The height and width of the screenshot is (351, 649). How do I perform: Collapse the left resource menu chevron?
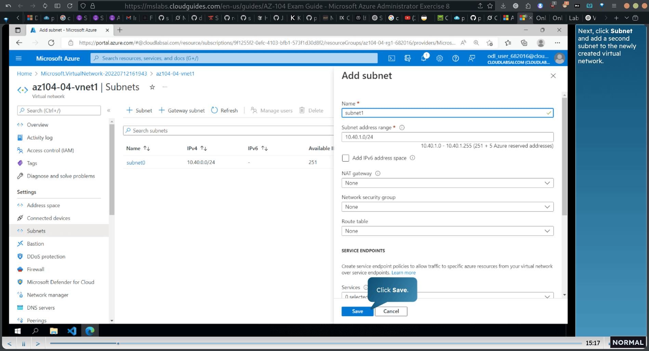coord(109,110)
